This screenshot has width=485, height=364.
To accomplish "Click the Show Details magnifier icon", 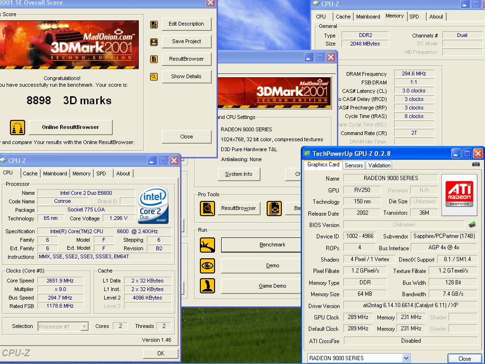I will (154, 76).
